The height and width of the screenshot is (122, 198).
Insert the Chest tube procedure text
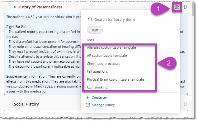pyautogui.click(x=104, y=64)
